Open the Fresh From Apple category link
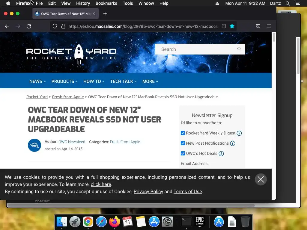Screen dimensions: 307x230 [x=125, y=142]
